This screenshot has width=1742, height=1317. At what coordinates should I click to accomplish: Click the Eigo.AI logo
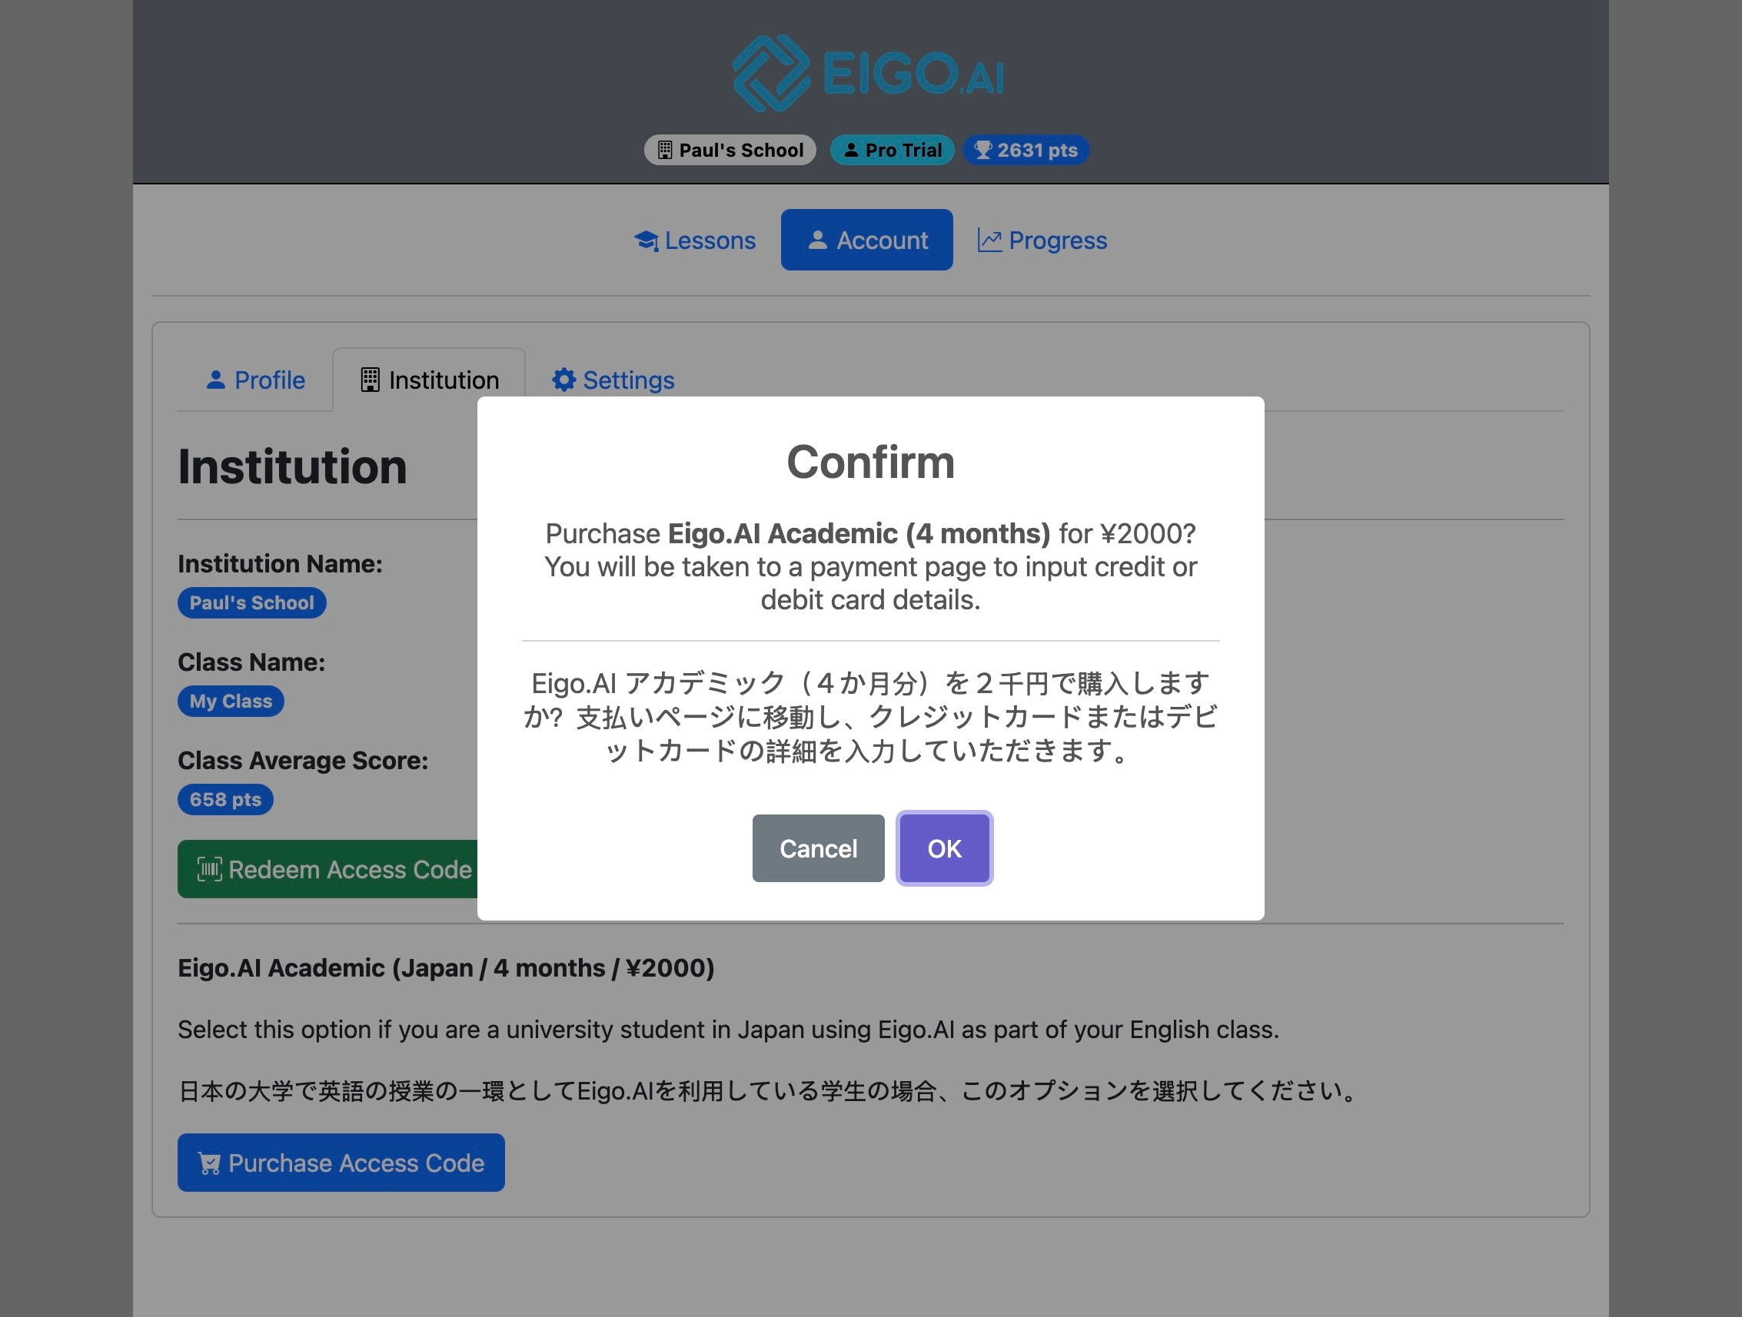(x=869, y=73)
